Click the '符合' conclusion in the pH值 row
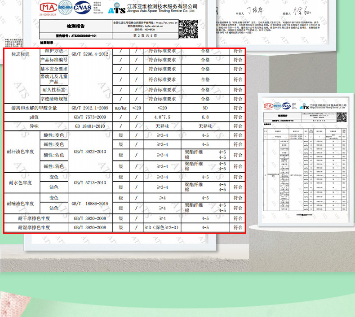355x317 pixels. coord(238,117)
